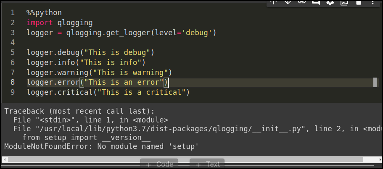
Task: Click the ModuleNotFoundError output line
Action: [x=101, y=146]
